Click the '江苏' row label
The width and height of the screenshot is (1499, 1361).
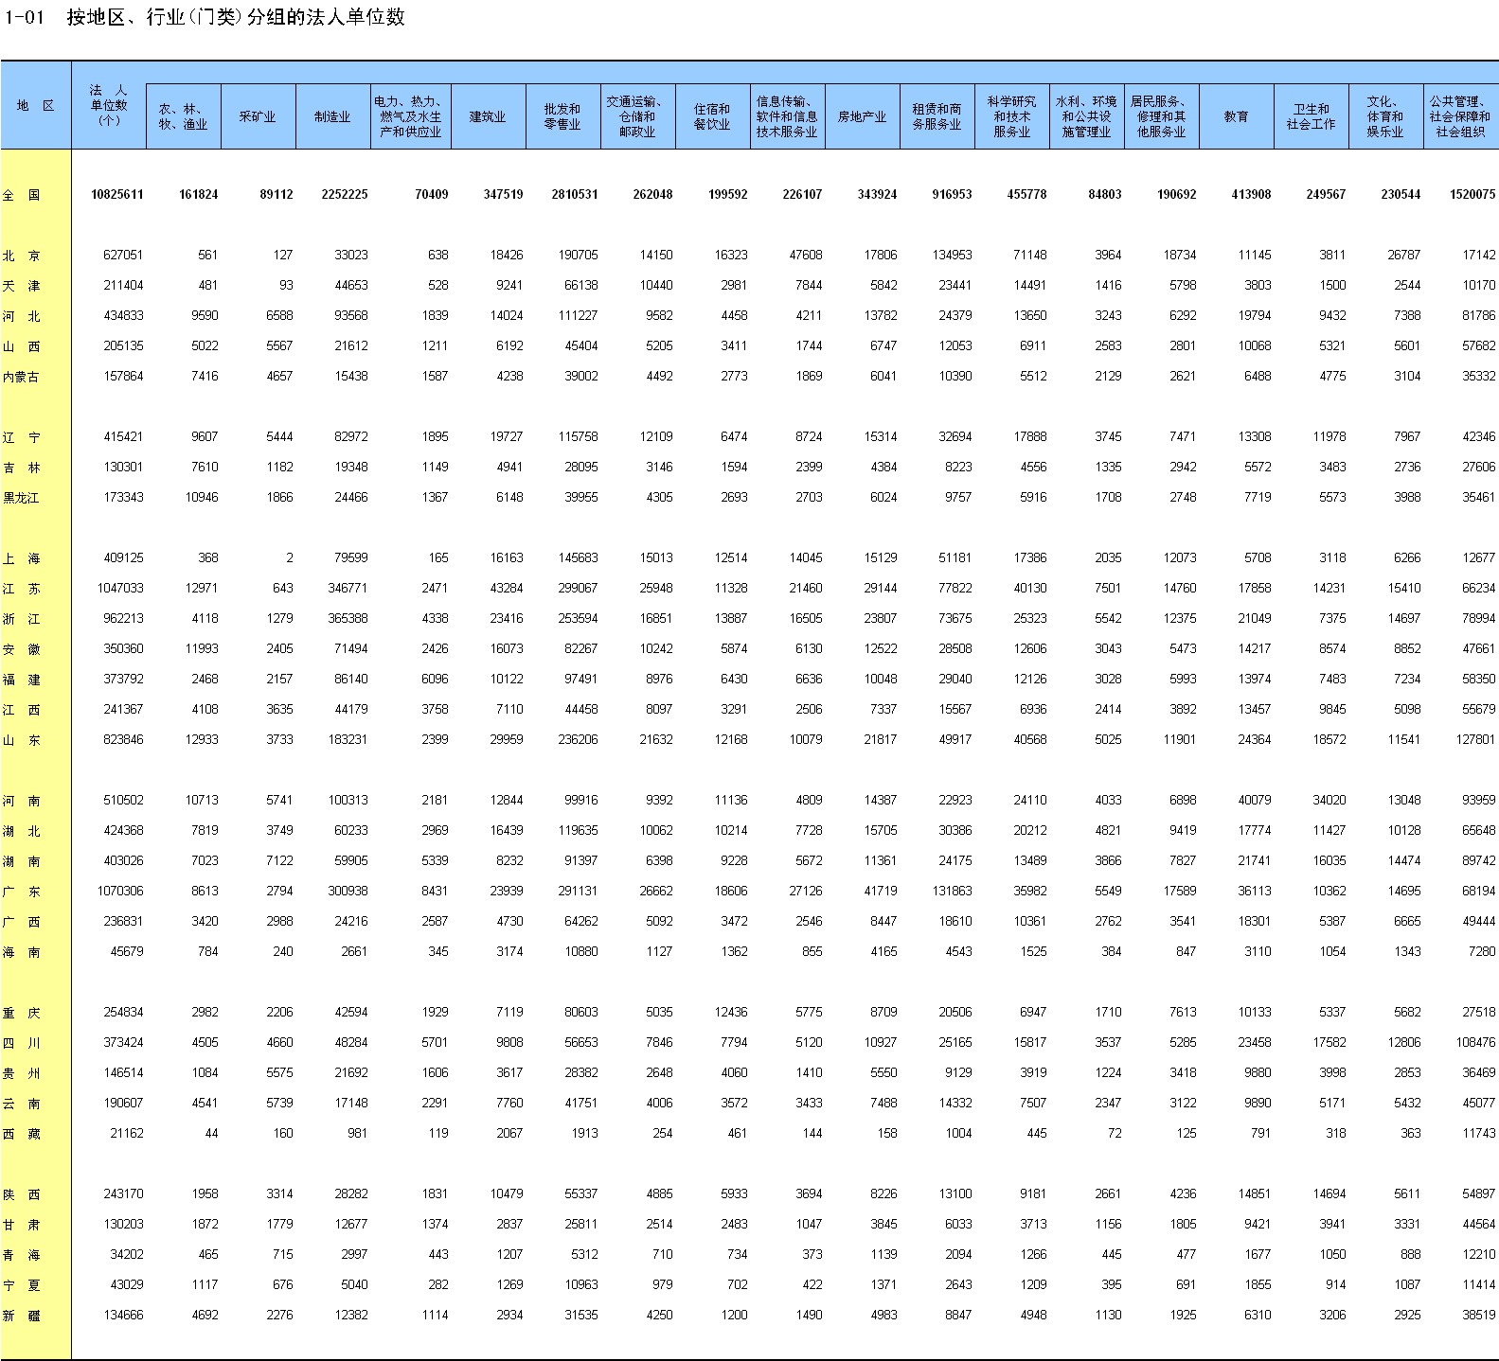[x=21, y=589]
